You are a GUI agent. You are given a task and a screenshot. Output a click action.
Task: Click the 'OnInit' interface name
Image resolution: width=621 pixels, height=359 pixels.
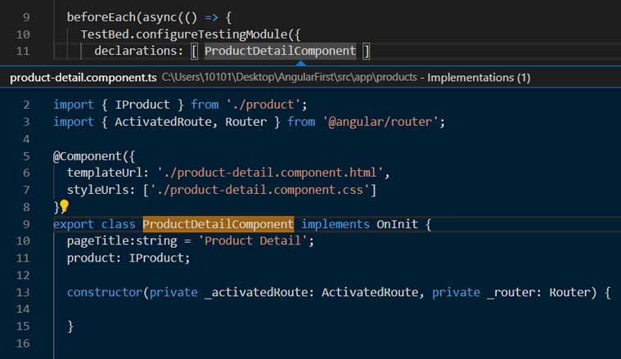point(398,224)
